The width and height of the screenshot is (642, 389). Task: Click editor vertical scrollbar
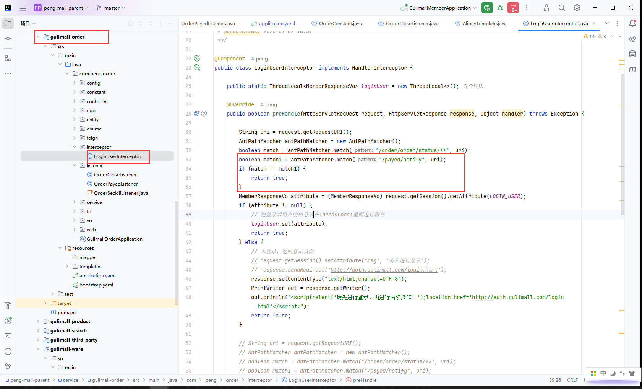[622, 144]
